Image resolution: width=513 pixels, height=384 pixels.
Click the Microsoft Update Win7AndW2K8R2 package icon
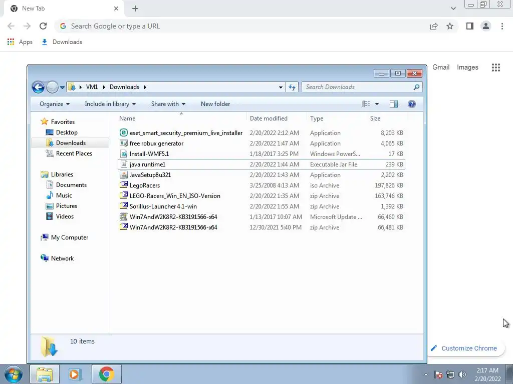[x=124, y=216]
